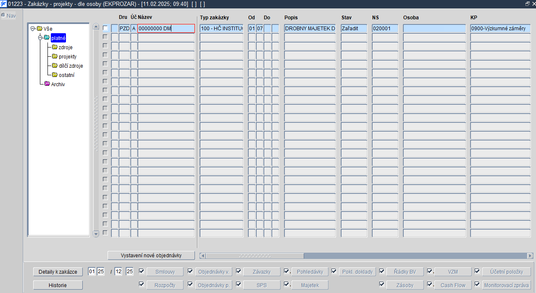Viewport: 536px width, 293px height.
Task: Uncheck the Účetní položky checkbox
Action: (477, 271)
